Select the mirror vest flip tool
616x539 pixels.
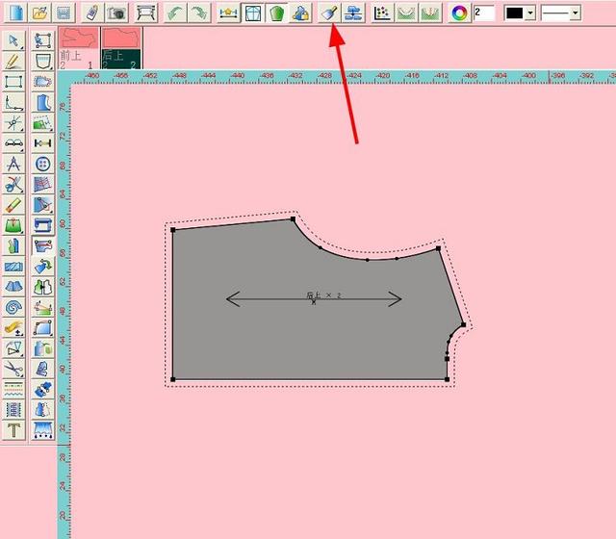(42, 287)
